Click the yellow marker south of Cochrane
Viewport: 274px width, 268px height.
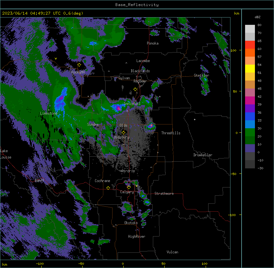(x=108, y=188)
